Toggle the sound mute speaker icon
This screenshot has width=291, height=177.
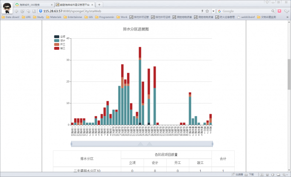pyautogui.click(x=273, y=175)
